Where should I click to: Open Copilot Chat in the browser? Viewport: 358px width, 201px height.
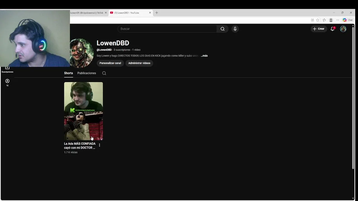coord(348,20)
